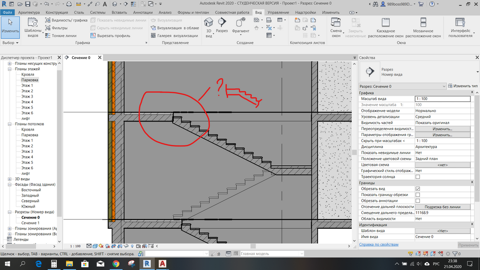Viewport: 480px width, 270px height.
Task: Collapse the Границы properties section
Action: 472,183
